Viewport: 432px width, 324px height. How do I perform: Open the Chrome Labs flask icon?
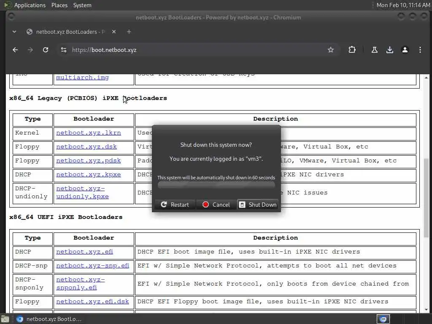(x=375, y=50)
